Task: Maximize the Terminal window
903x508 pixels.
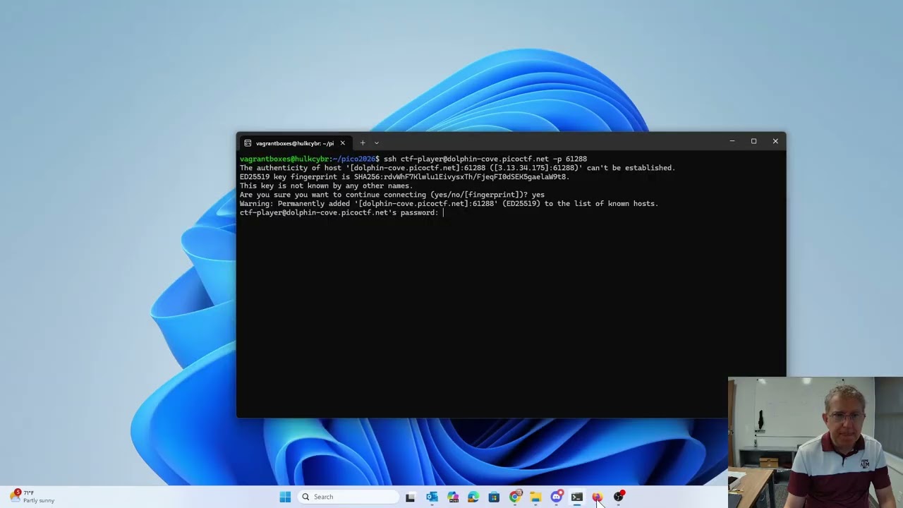Action: [x=753, y=141]
